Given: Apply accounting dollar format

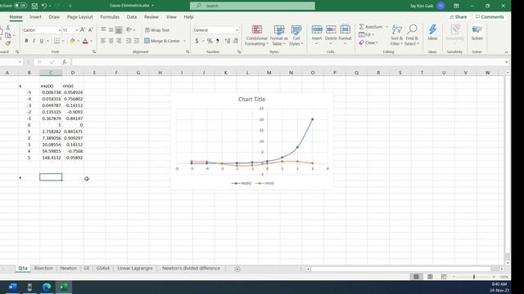Looking at the screenshot, I should click(x=196, y=41).
